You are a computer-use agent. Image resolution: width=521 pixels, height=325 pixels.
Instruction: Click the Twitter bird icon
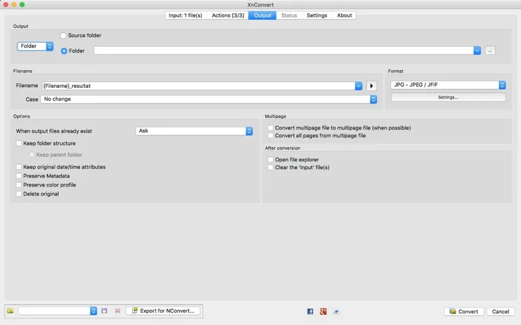[x=336, y=311]
